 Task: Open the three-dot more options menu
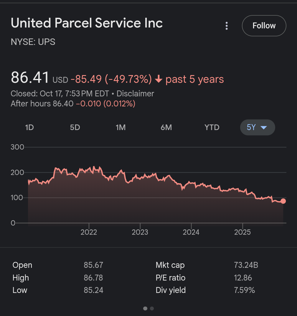[x=227, y=26]
